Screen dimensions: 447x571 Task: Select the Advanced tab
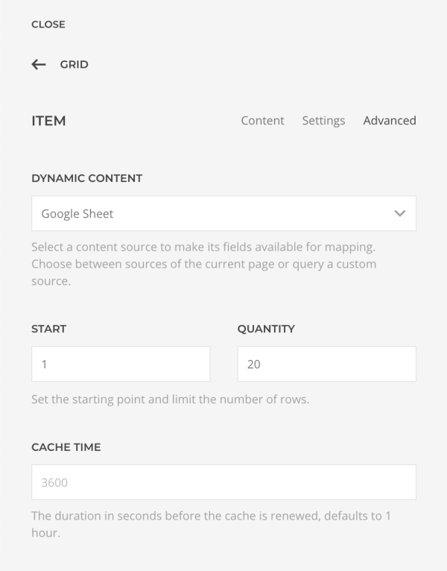point(390,121)
